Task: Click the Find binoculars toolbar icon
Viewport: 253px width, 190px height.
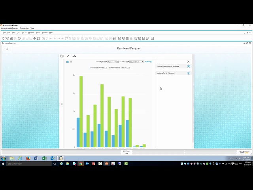Action: tap(43, 38)
